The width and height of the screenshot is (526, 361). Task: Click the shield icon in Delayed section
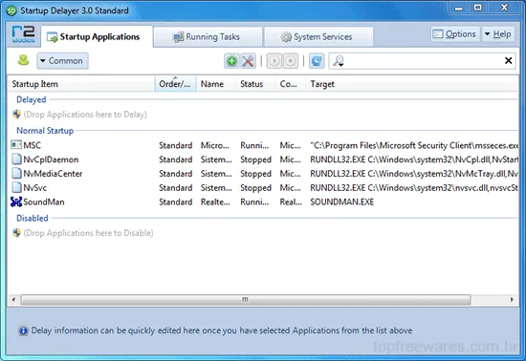point(17,115)
